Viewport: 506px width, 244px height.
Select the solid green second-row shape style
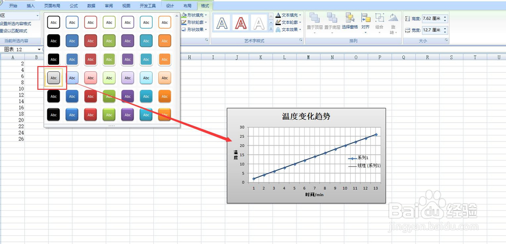[x=109, y=41]
